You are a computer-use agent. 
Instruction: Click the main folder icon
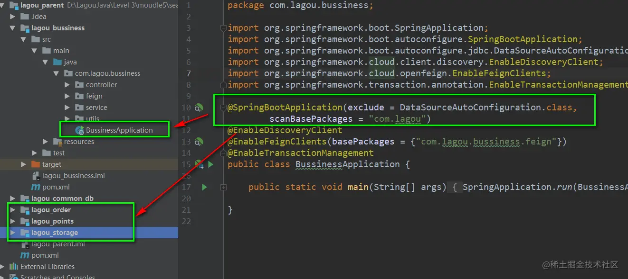click(x=47, y=51)
